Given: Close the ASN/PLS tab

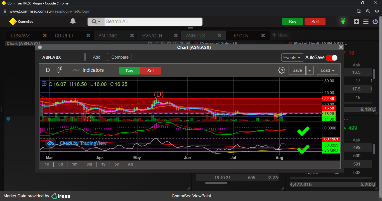Looking at the screenshot, I should (x=220, y=35).
